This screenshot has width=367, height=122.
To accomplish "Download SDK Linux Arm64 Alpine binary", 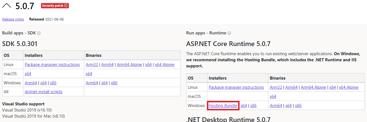I will (129, 65).
